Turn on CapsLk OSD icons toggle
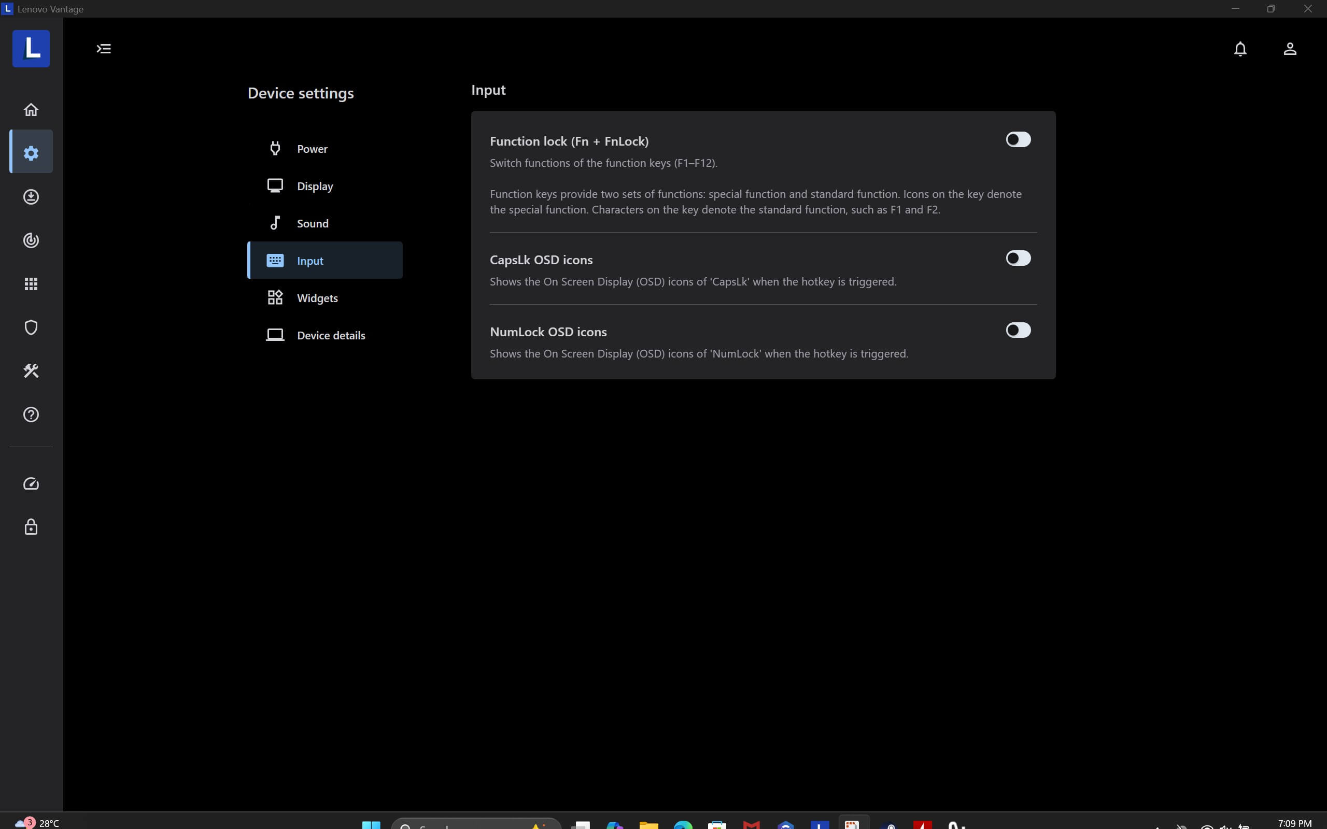This screenshot has width=1327, height=829. tap(1018, 258)
